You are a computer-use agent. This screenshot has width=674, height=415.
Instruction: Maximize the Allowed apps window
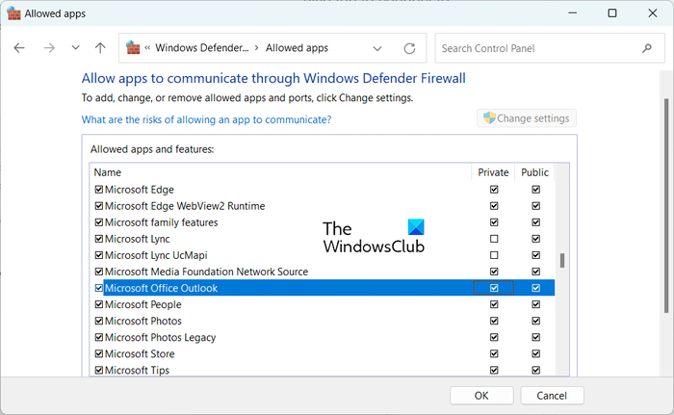coord(612,13)
